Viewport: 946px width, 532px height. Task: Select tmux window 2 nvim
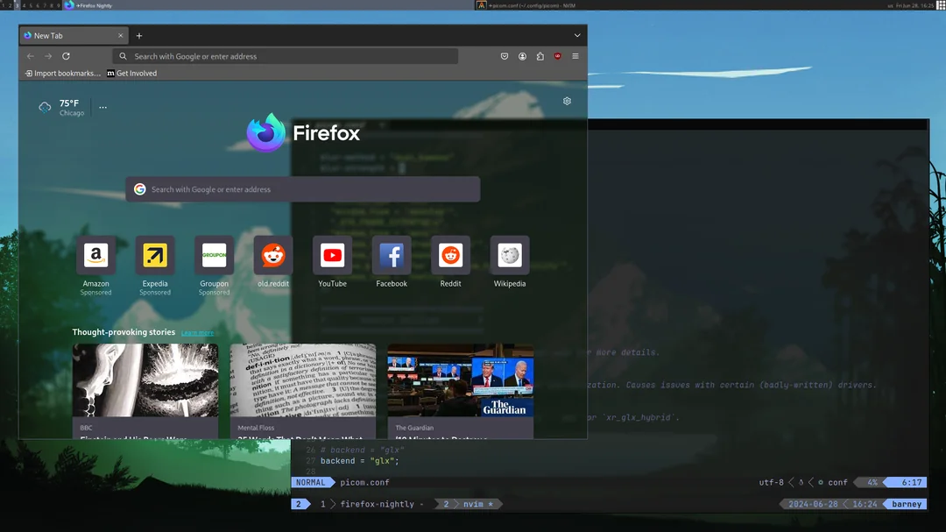pyautogui.click(x=468, y=504)
